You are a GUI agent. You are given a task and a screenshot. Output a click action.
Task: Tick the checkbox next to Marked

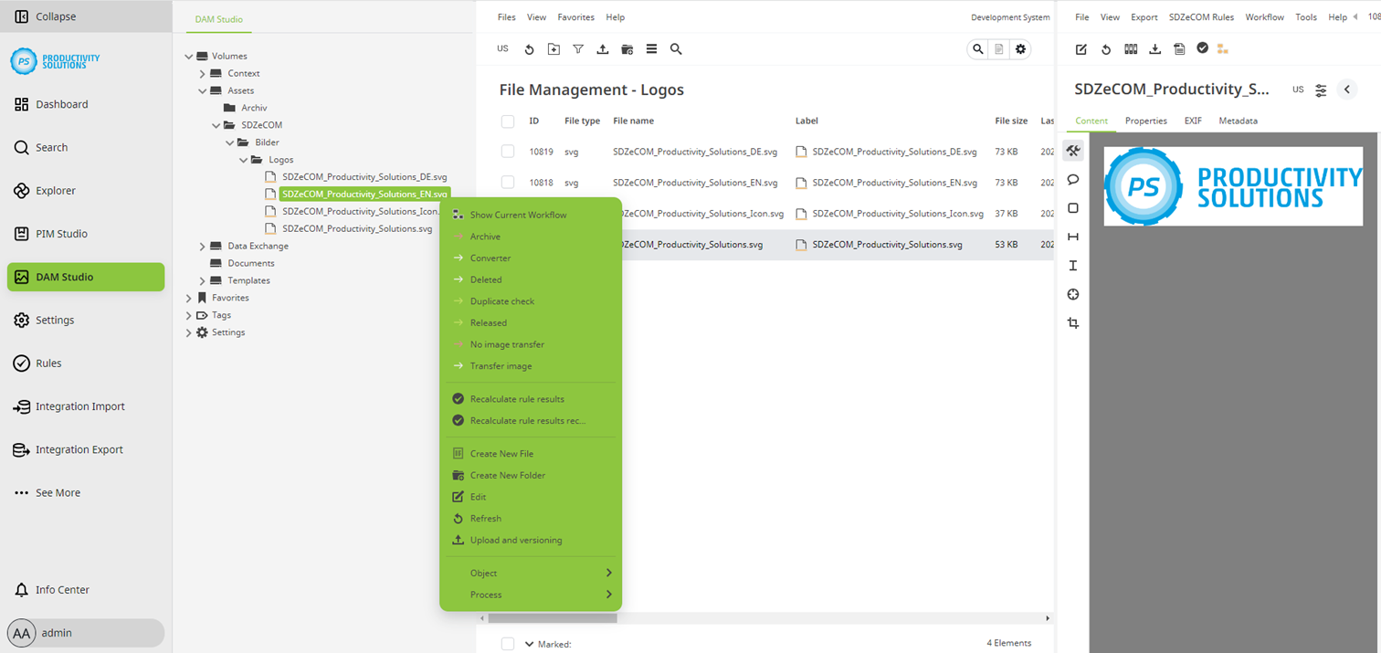(x=508, y=643)
